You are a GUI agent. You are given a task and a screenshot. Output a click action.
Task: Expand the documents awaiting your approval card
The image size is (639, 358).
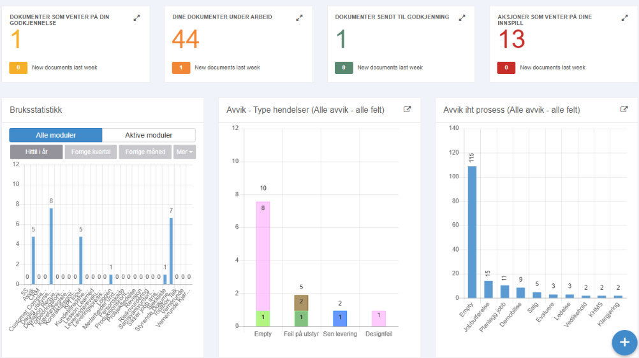click(x=136, y=18)
